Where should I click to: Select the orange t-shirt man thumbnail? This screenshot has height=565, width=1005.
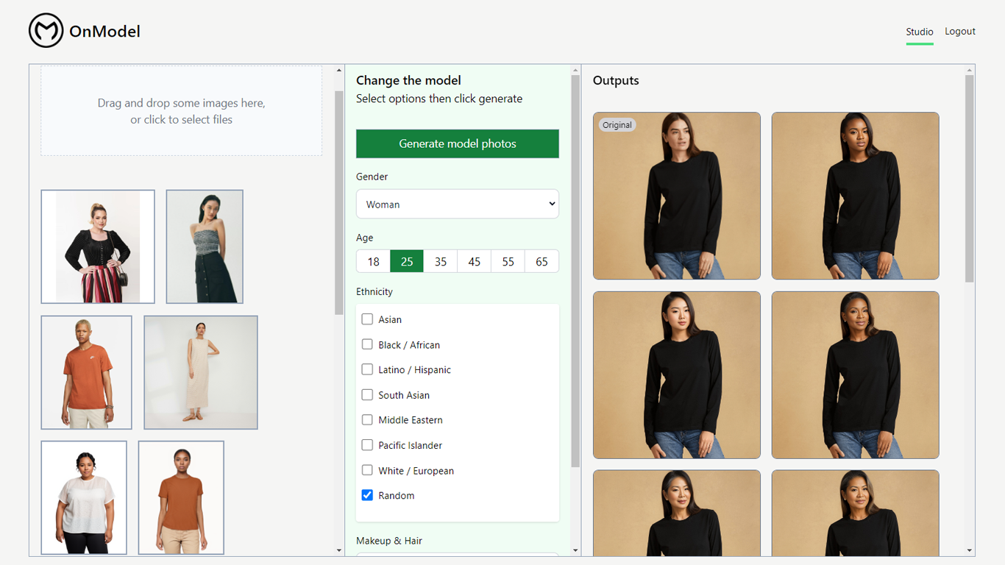point(87,372)
